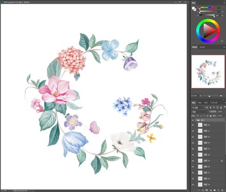Switch to the 图层 (Layers) tab
Viewport: 226px width, 192px height.
(193, 102)
